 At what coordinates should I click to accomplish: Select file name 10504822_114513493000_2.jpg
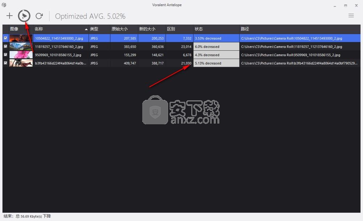click(x=59, y=38)
